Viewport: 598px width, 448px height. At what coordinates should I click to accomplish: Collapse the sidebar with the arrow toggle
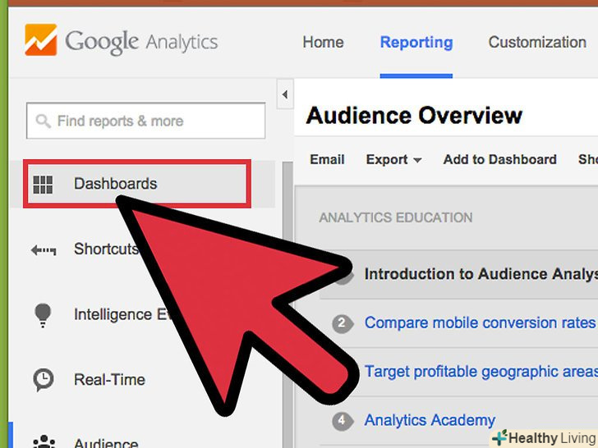tap(284, 94)
